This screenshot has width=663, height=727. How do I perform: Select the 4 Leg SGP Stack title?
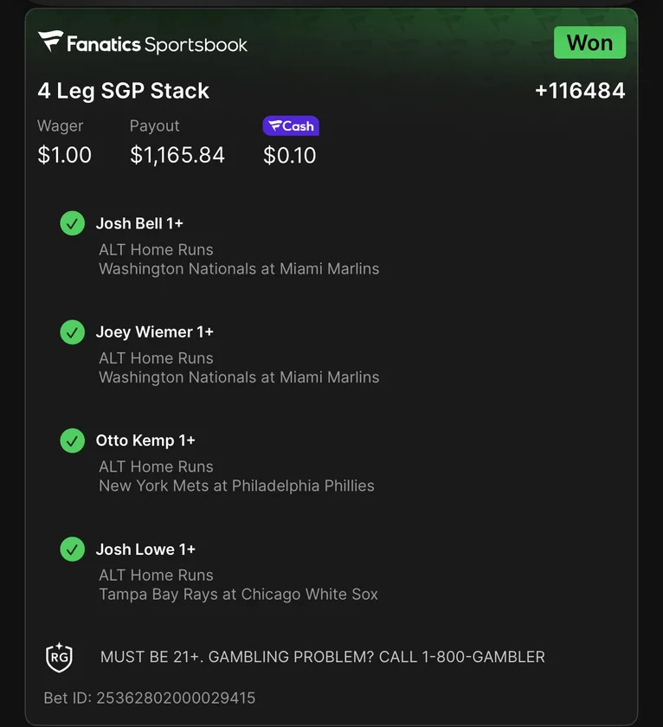pyautogui.click(x=124, y=91)
